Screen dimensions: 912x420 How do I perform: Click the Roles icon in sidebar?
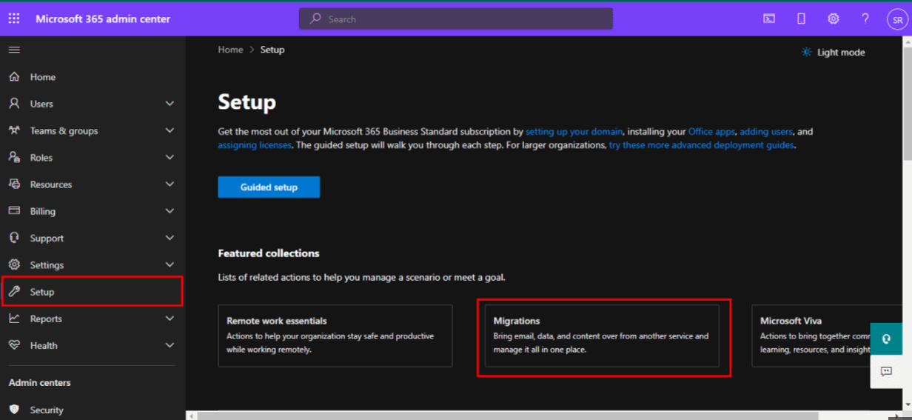tap(14, 157)
